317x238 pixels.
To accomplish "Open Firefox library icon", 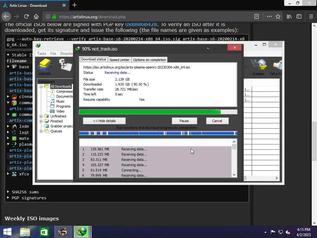I will [289, 17].
